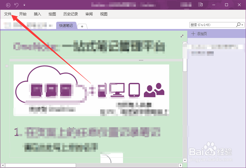Open the search scope dropdown arrow

pos(242,25)
